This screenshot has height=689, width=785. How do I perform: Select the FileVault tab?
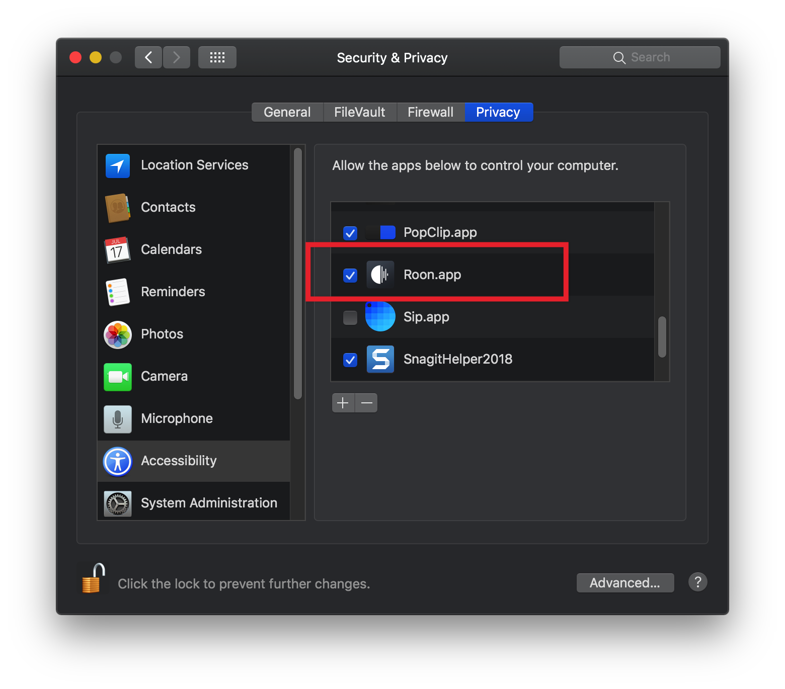[x=359, y=112]
